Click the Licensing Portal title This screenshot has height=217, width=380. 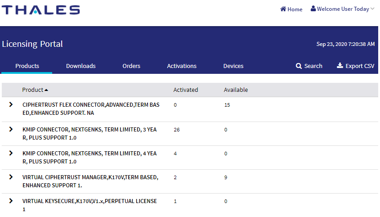point(32,44)
